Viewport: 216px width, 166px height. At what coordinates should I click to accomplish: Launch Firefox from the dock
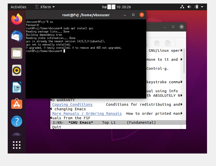[x=17, y=19]
